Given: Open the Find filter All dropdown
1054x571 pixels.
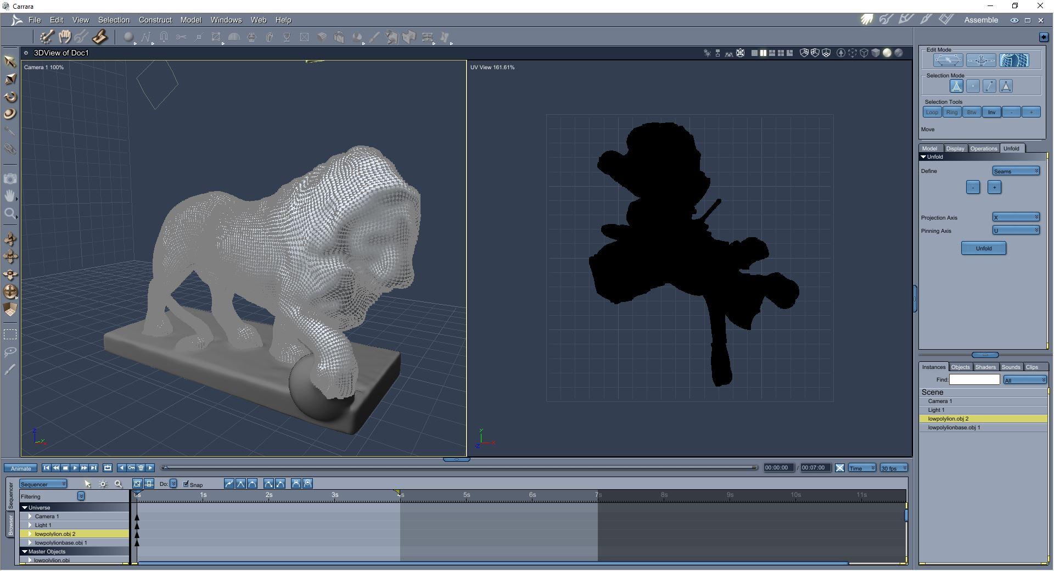Looking at the screenshot, I should (1025, 380).
